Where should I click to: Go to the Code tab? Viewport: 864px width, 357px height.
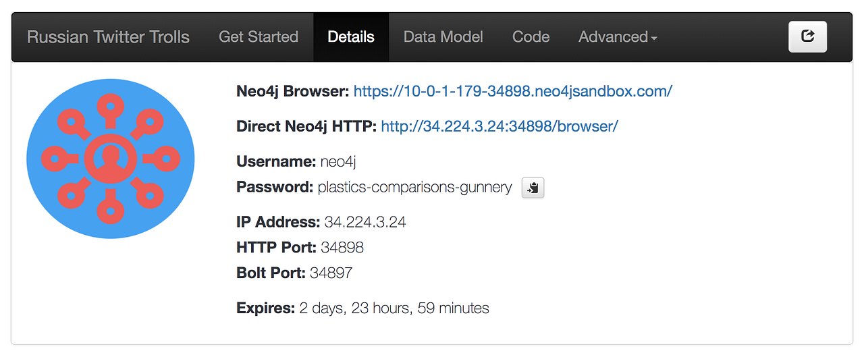(531, 37)
